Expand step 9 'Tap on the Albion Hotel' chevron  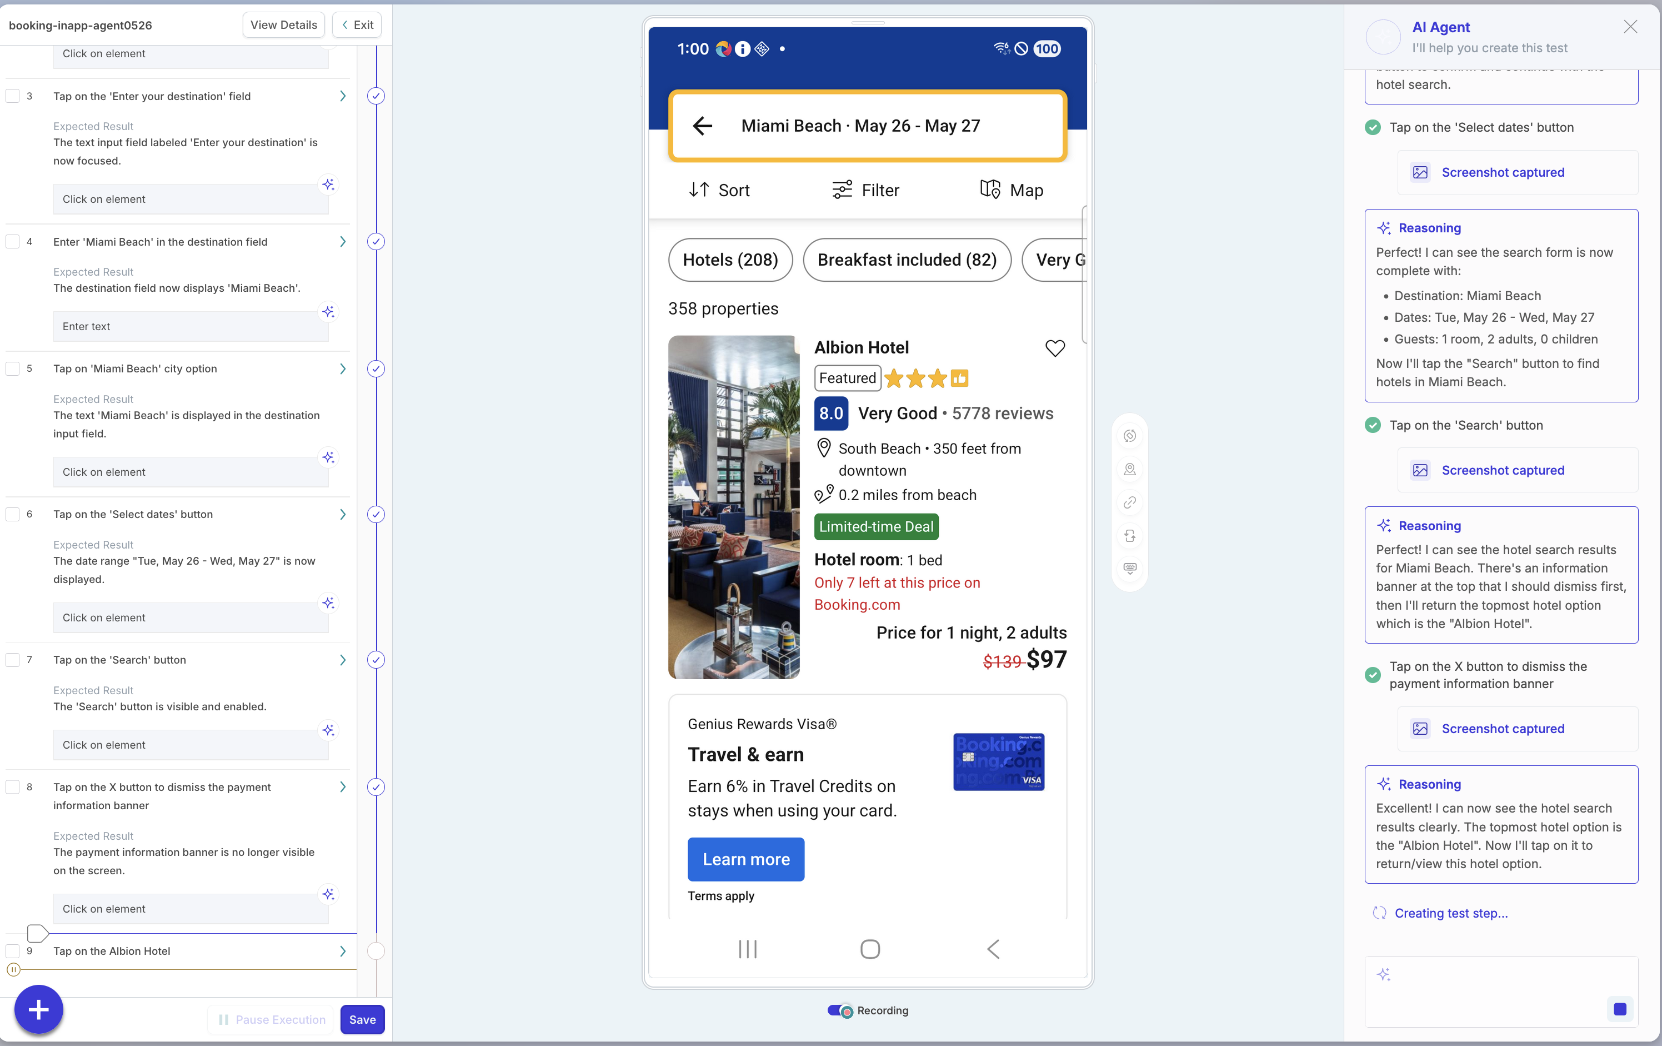point(342,952)
